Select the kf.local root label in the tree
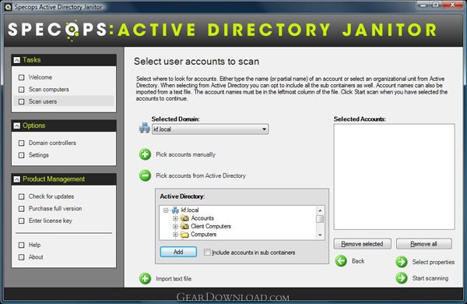Image resolution: width=467 pixels, height=304 pixels. coord(190,210)
